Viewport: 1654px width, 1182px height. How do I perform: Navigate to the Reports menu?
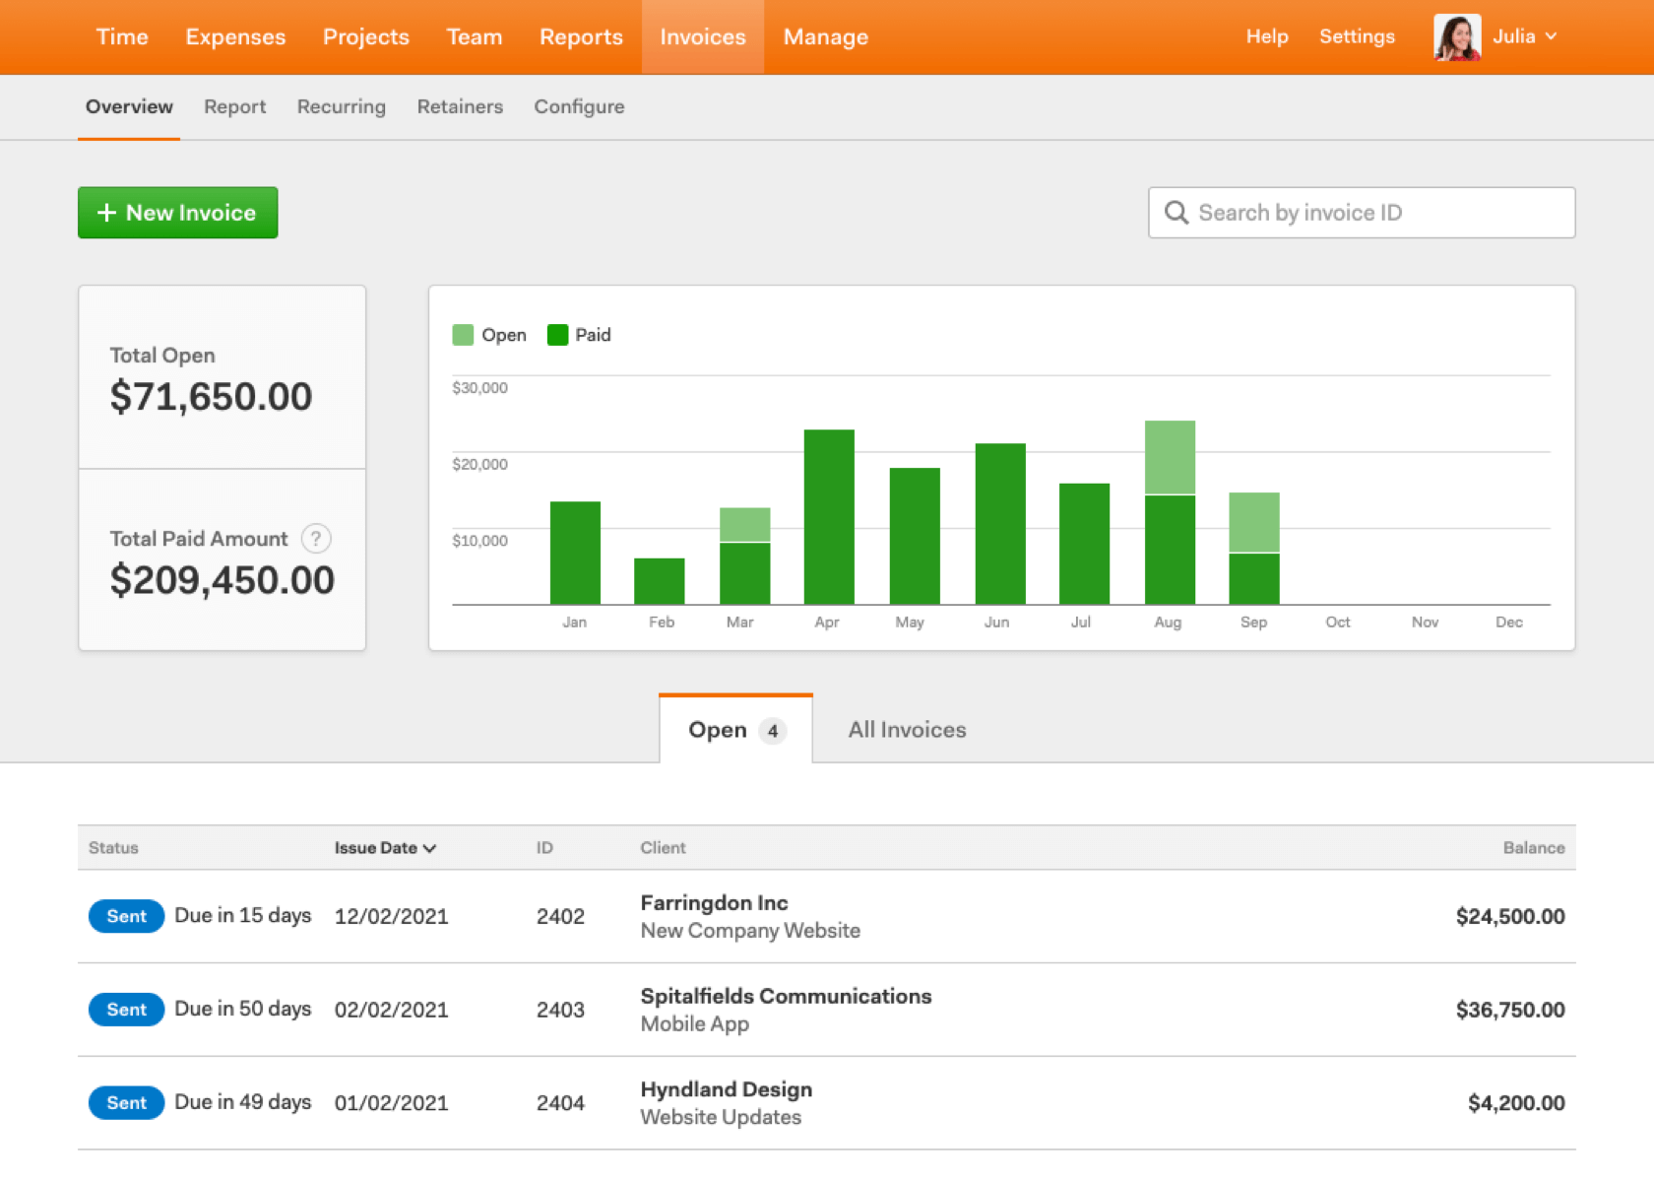(x=581, y=36)
